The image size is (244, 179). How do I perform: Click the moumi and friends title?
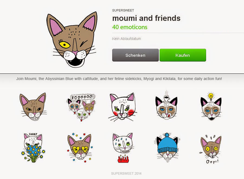146,18
